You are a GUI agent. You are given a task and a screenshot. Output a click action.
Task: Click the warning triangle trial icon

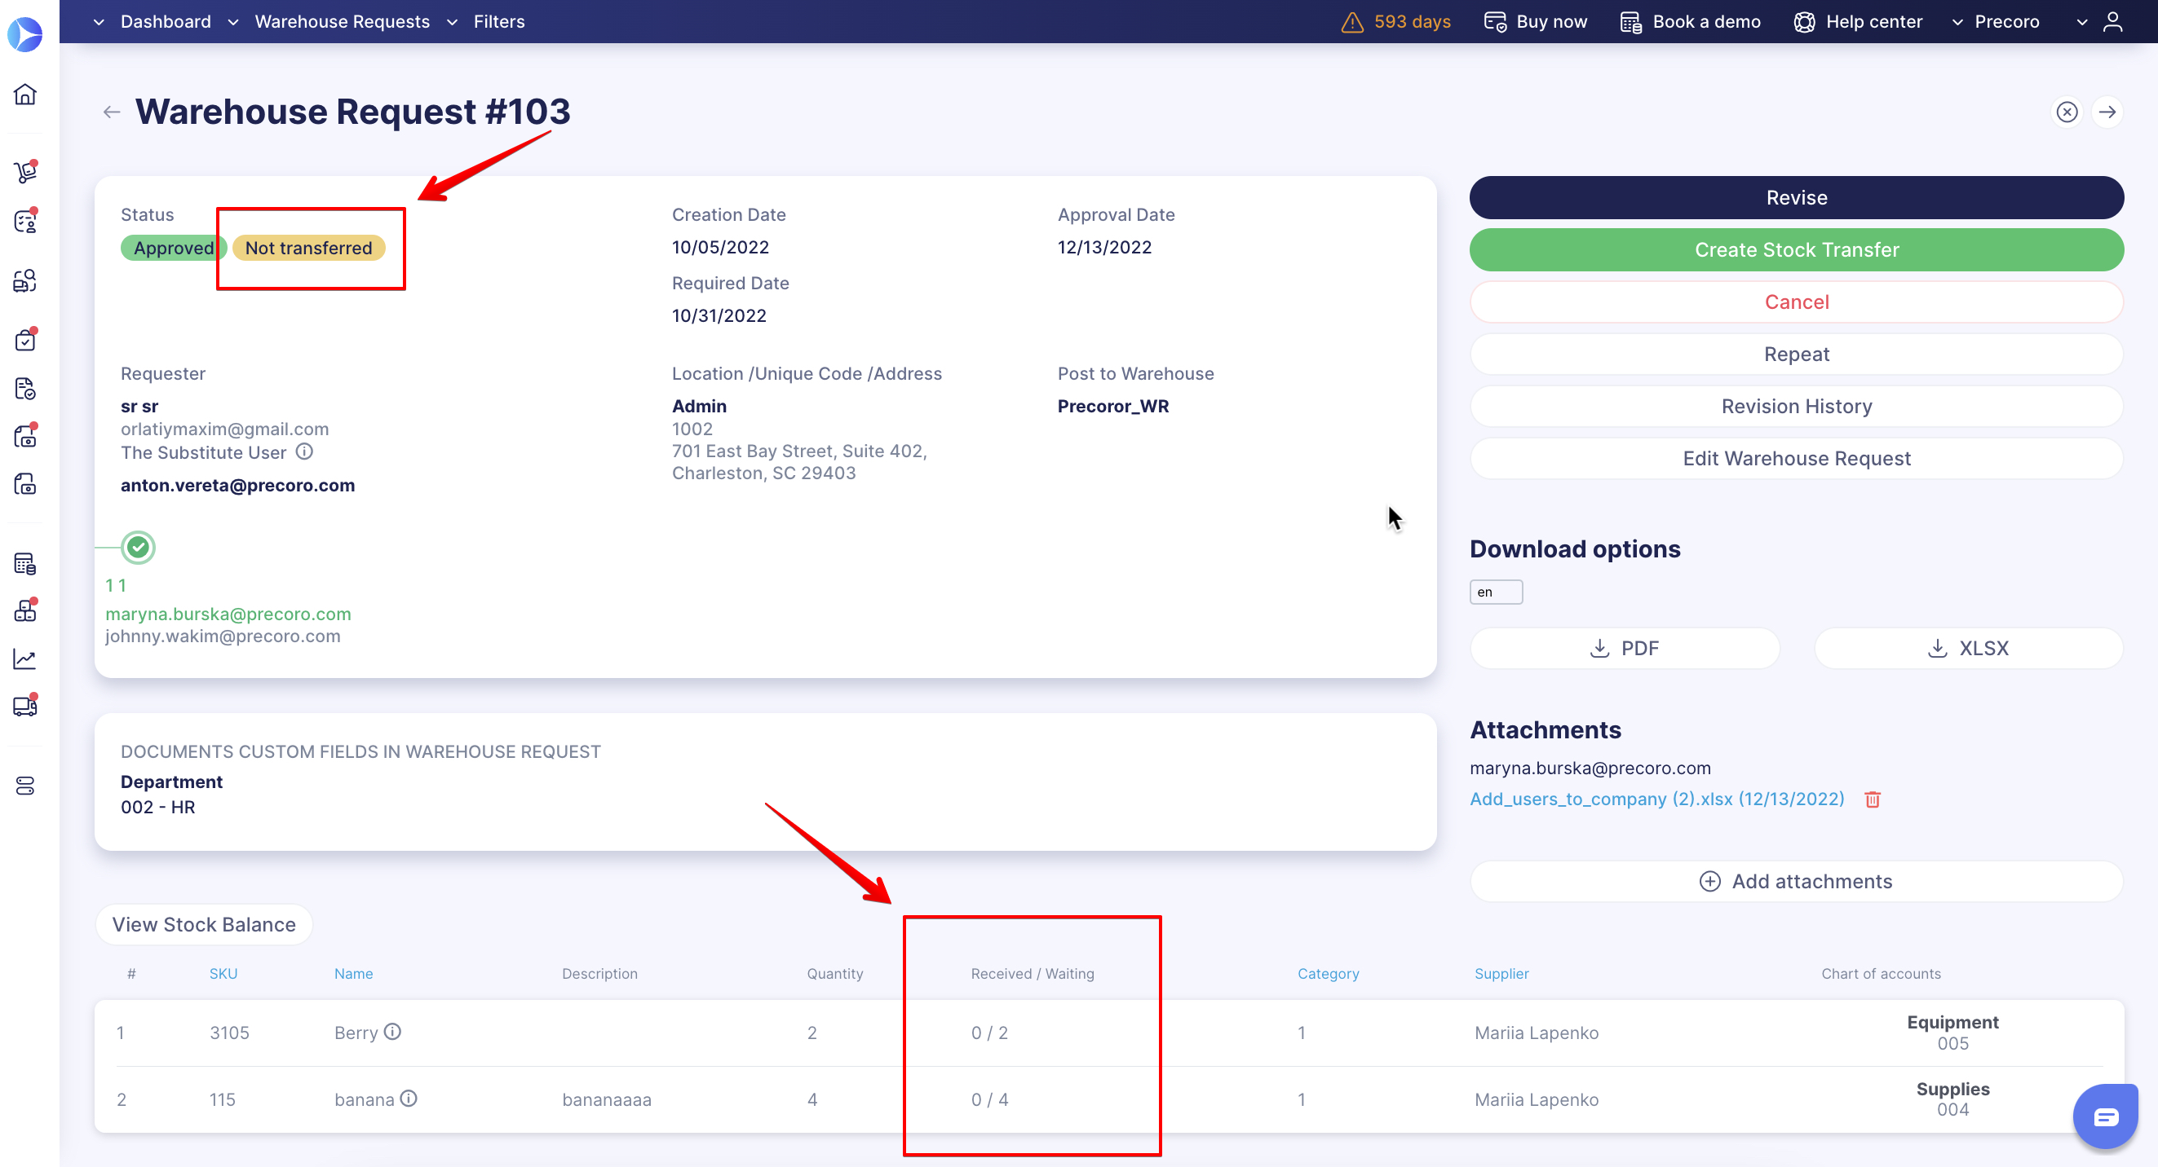point(1352,22)
